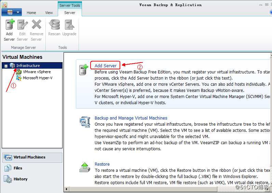This screenshot has height=193, width=272.
Task: Click the Infrastructure node icon
Action: coord(12,66)
